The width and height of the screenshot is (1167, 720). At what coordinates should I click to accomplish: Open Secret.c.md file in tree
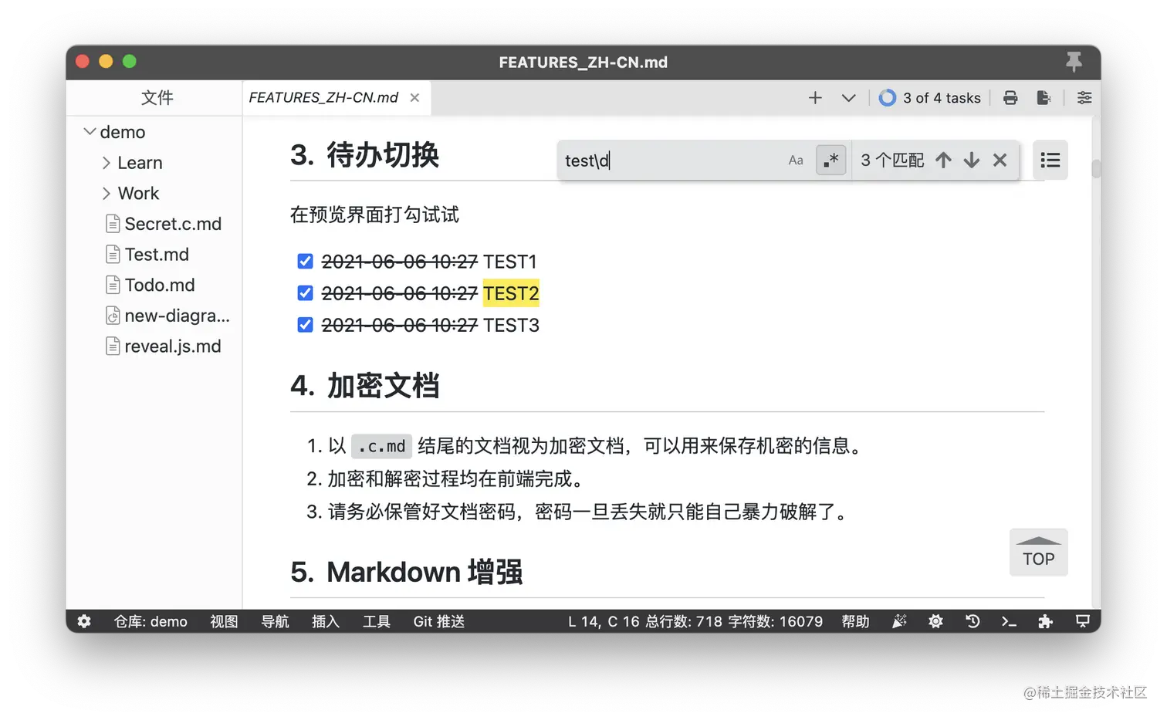[173, 224]
